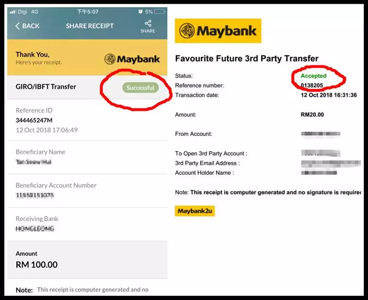The image size is (368, 300).
Task: Click the Maybank tiger logo on phone receipt
Action: tap(110, 59)
